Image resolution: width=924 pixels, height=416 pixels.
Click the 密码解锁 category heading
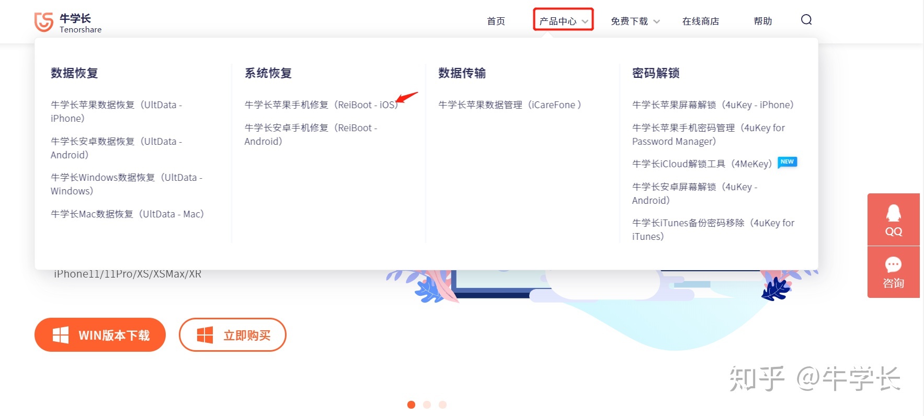pyautogui.click(x=656, y=73)
